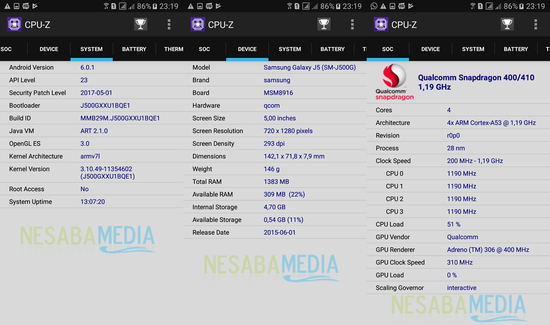The width and height of the screenshot is (550, 325).
Task: Select the Board value MSM8916
Action: pos(278,93)
